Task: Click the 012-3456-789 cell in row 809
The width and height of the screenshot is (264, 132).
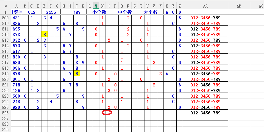Action: pyautogui.click(x=205, y=18)
